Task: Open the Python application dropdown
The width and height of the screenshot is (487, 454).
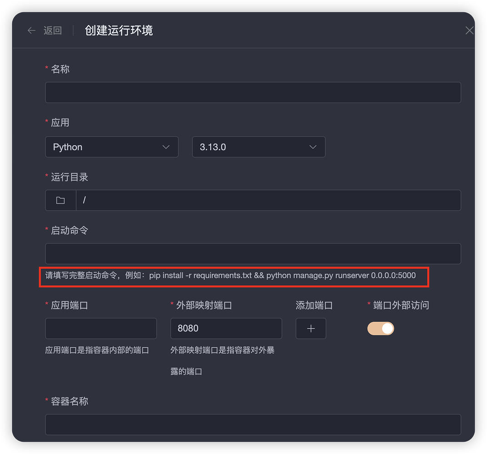Action: click(112, 147)
